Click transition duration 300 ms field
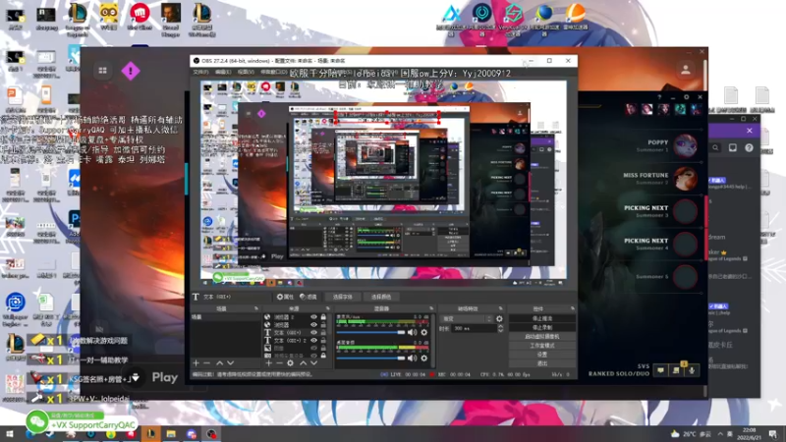This screenshot has height=442, width=786. click(475, 328)
